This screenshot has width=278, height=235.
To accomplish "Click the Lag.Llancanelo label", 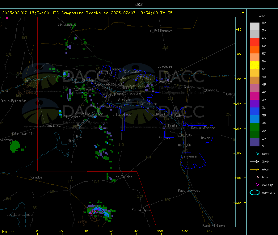I will pos(20,215).
